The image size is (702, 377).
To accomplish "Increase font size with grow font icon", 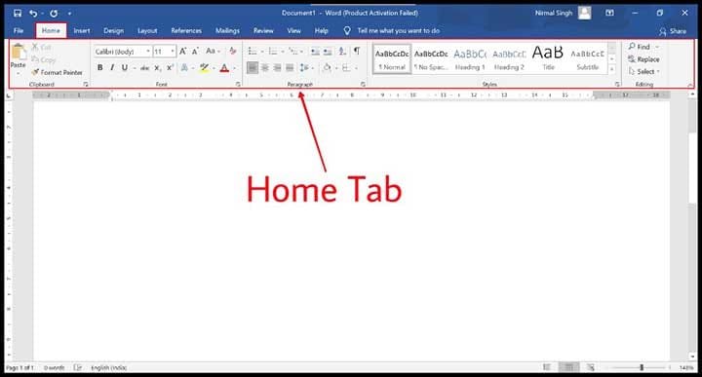I will point(183,52).
